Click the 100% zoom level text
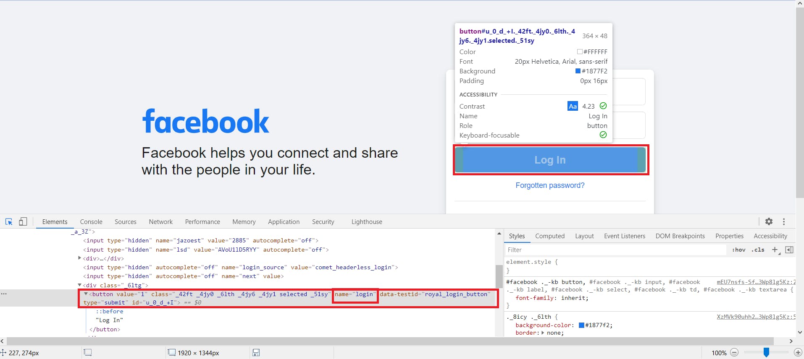Screen dimensions: 804x359 [x=719, y=353]
